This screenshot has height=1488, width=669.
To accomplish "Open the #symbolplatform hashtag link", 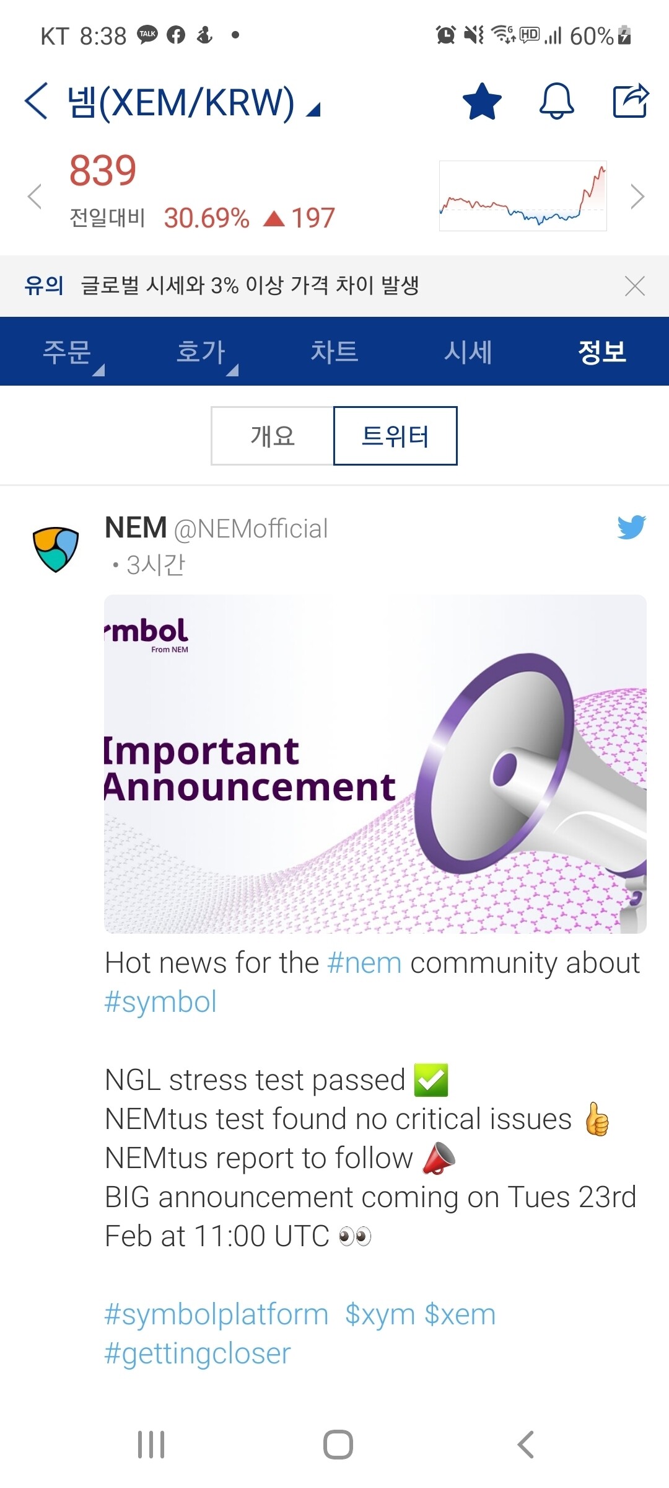I will pyautogui.click(x=215, y=1313).
